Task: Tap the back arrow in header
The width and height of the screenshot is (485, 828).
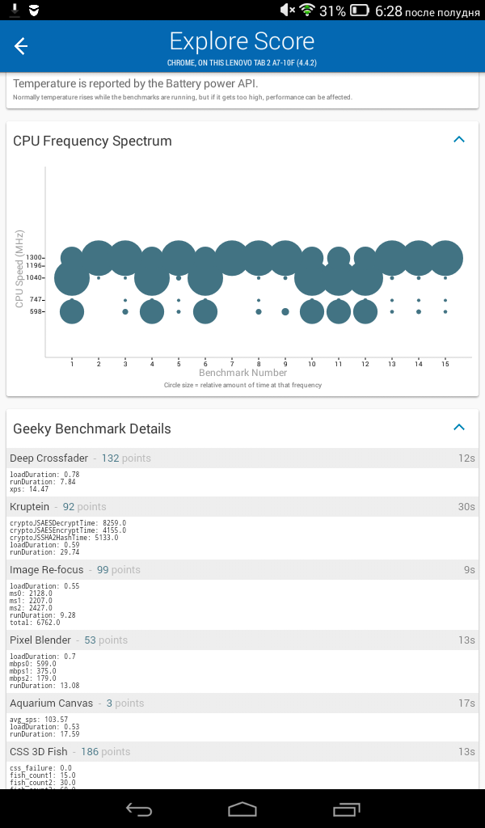Action: click(20, 46)
